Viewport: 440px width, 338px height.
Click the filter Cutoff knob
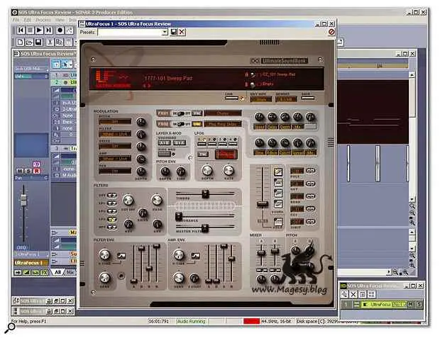128,200
